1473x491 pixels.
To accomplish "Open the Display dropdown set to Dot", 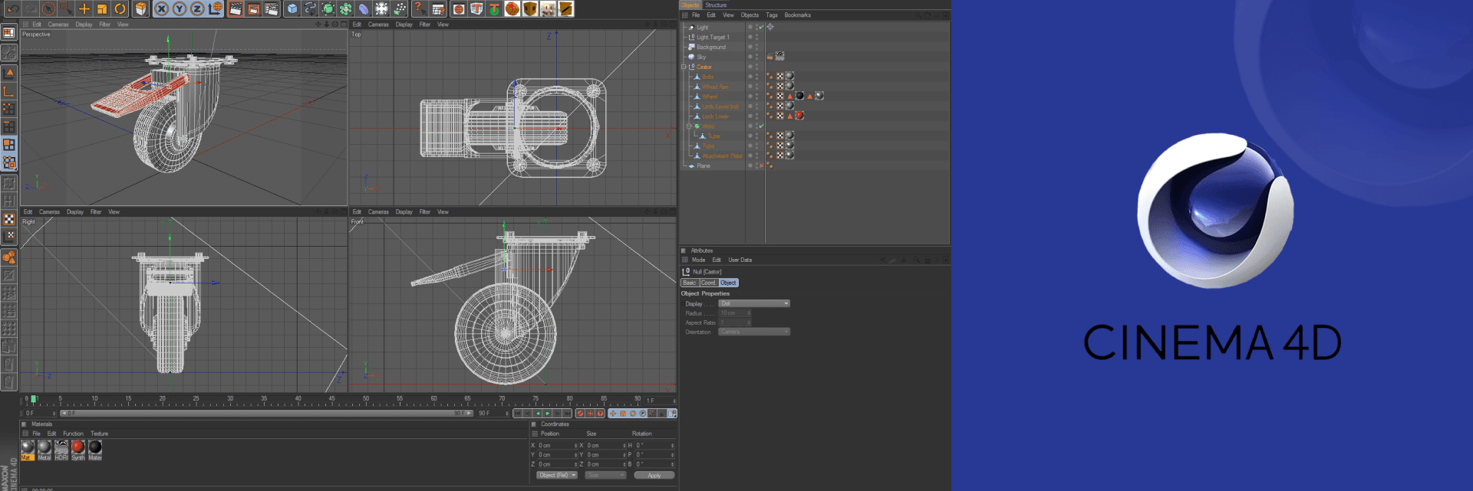I will [x=754, y=304].
